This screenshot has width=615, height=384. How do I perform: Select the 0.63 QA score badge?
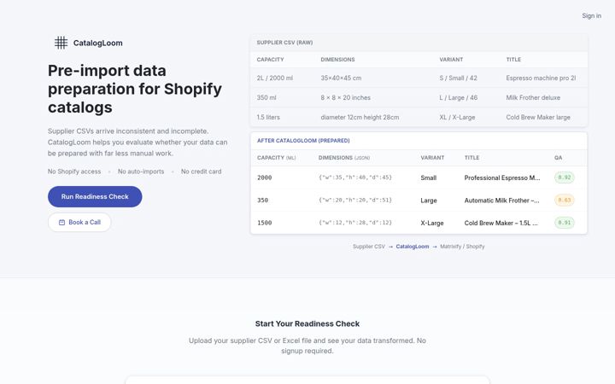click(x=565, y=201)
